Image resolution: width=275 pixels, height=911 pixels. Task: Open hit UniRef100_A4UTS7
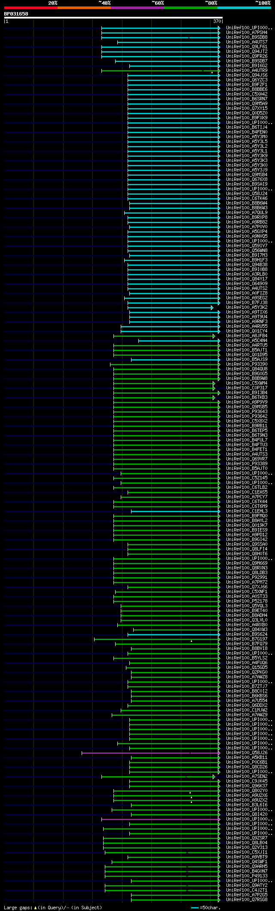247,42
